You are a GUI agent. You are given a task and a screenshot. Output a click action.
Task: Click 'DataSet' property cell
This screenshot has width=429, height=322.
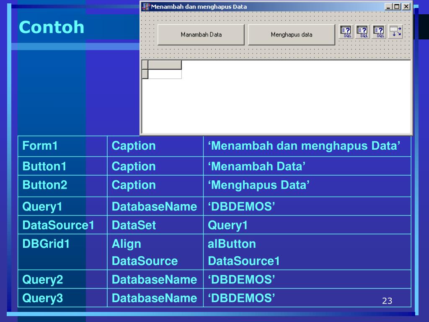(155, 225)
